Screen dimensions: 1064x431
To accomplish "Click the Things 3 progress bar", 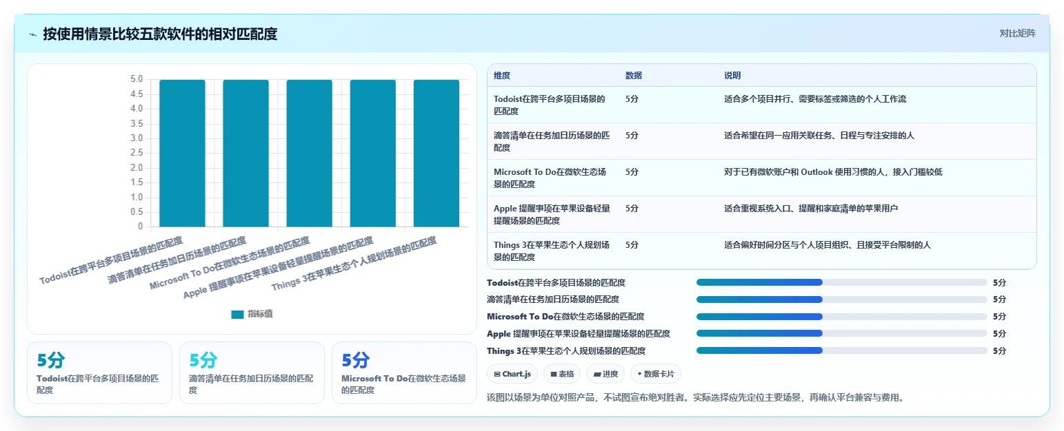I will [x=842, y=350].
